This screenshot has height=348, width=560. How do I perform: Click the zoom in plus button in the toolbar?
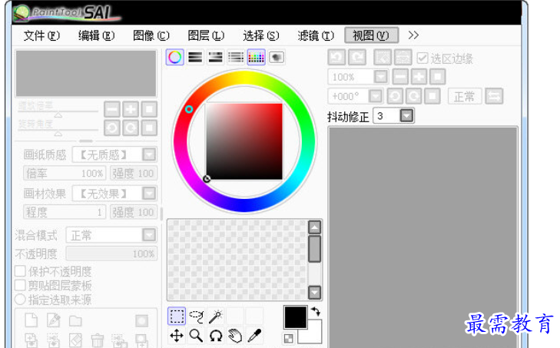pyautogui.click(x=419, y=77)
